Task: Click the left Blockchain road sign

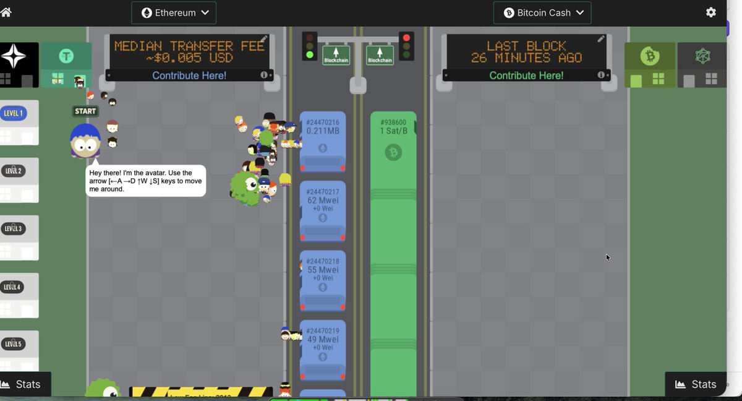Action: pyautogui.click(x=336, y=54)
